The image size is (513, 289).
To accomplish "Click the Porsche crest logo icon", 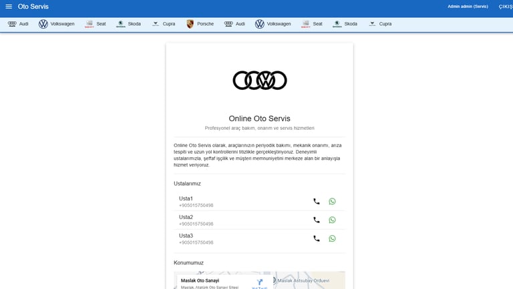I will click(190, 24).
